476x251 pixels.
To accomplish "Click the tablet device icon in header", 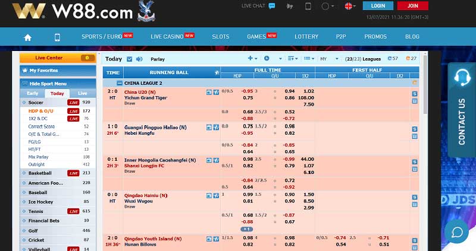I will tap(308, 6).
